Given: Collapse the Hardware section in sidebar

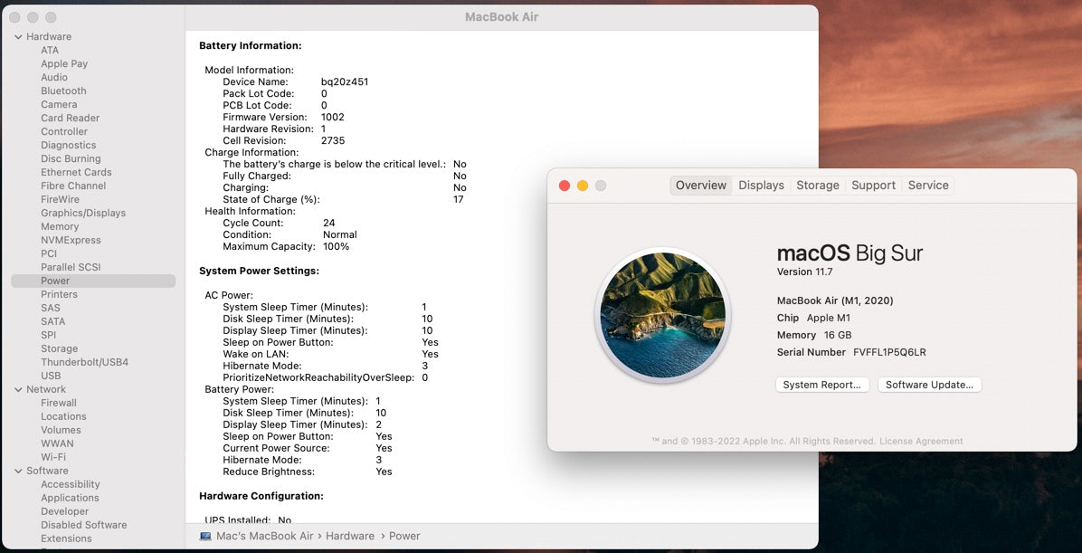Looking at the screenshot, I should click(x=18, y=37).
